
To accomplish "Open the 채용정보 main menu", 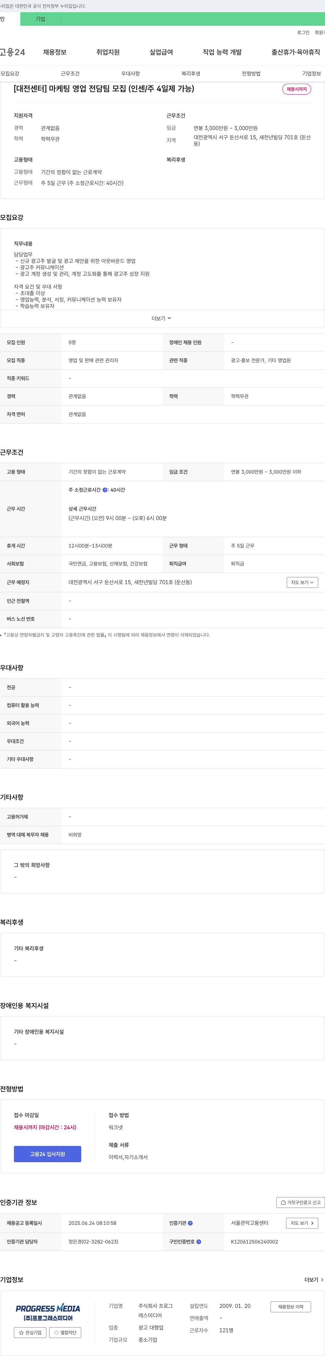I will point(55,52).
